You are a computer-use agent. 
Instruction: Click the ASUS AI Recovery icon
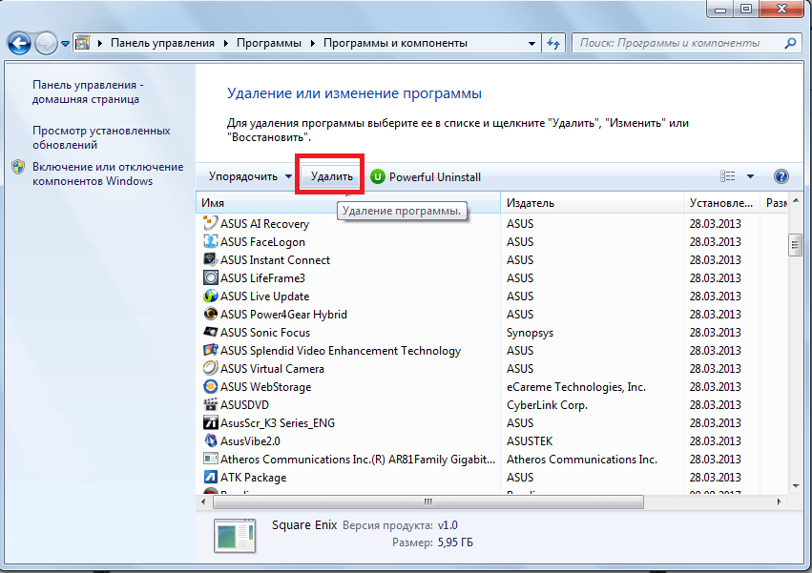[x=210, y=223]
